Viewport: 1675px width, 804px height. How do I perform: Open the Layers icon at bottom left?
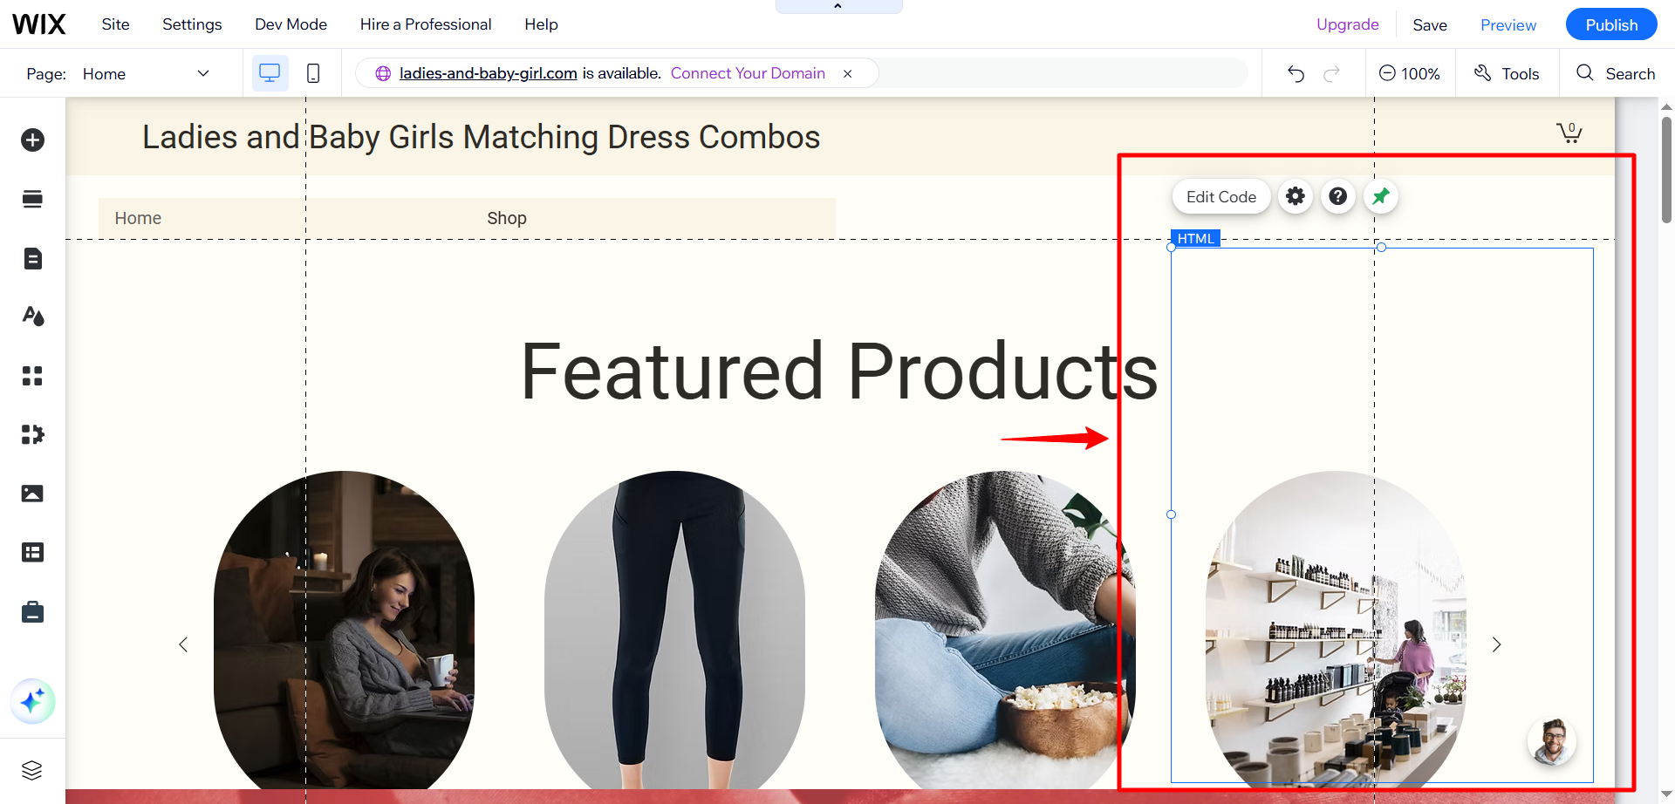(x=32, y=770)
